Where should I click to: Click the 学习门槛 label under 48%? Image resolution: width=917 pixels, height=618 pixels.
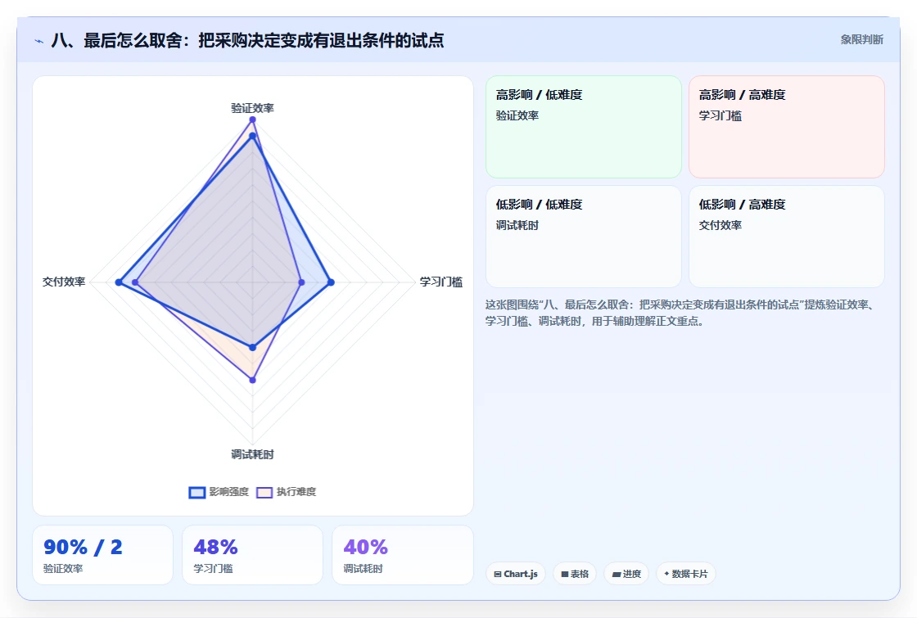(213, 568)
